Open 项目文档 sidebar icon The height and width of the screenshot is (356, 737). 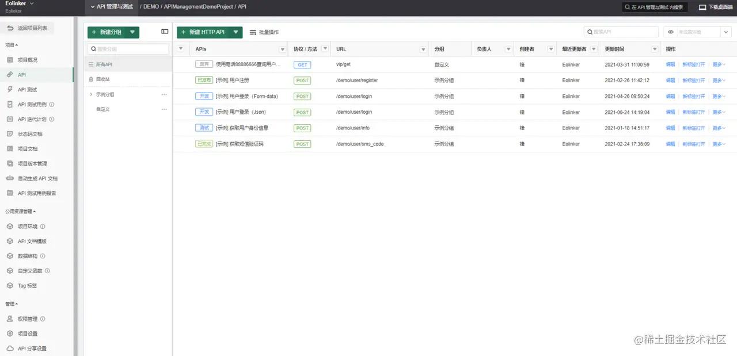click(10, 149)
